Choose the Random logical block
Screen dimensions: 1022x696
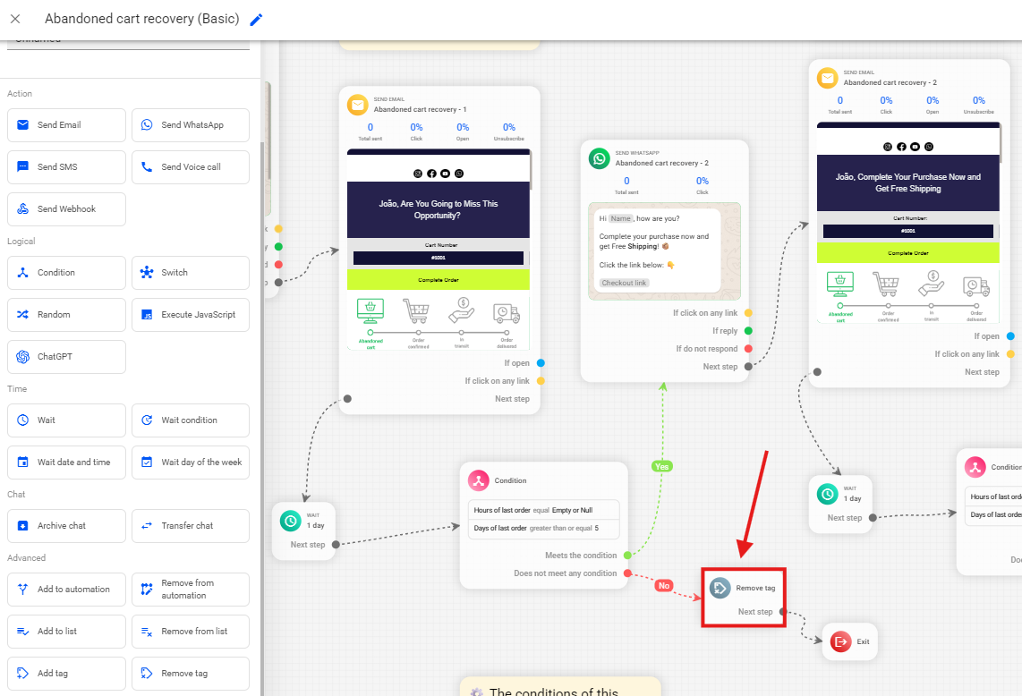(66, 315)
